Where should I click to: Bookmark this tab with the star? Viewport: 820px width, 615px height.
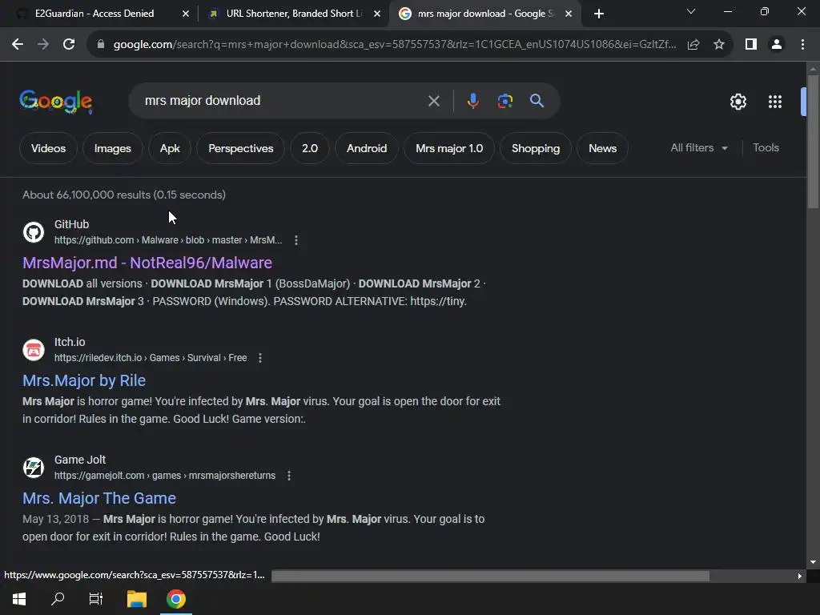[x=719, y=45]
